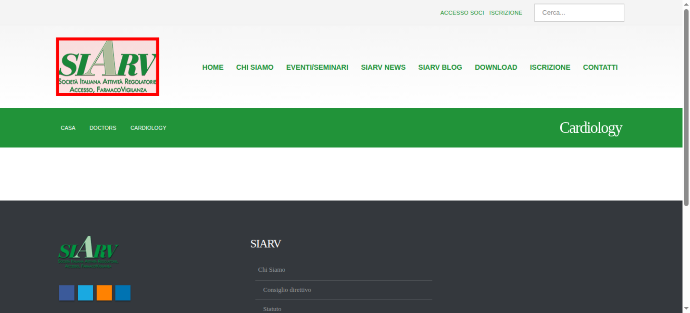The image size is (690, 313).
Task: Click the top bar ISCRIZIONE link
Action: [x=505, y=13]
